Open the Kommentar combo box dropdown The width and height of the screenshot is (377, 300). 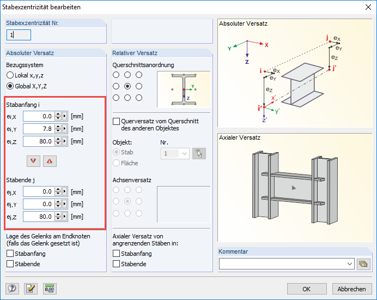tap(350, 264)
